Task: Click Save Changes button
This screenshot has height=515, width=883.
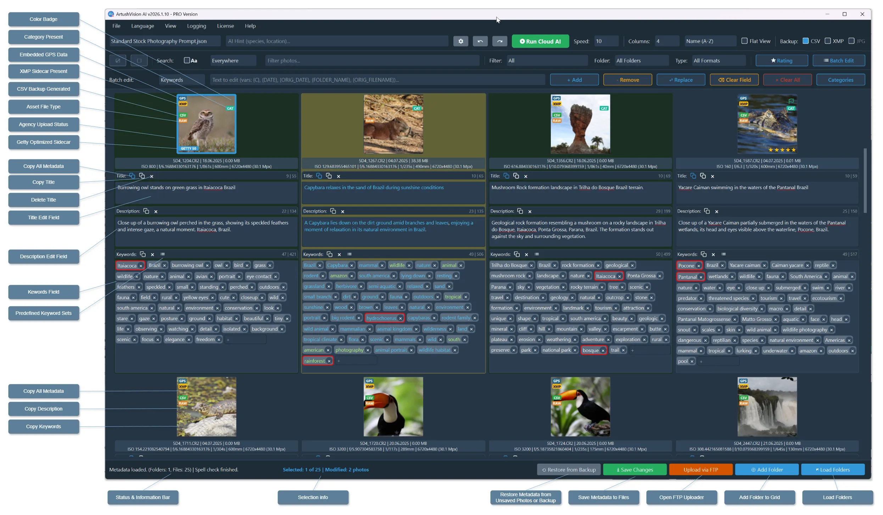Action: coord(635,470)
